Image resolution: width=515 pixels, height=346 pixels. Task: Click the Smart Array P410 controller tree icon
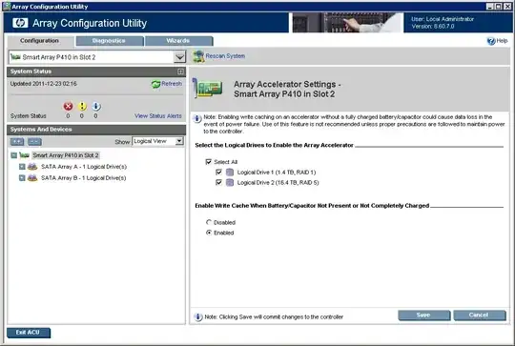(x=24, y=155)
